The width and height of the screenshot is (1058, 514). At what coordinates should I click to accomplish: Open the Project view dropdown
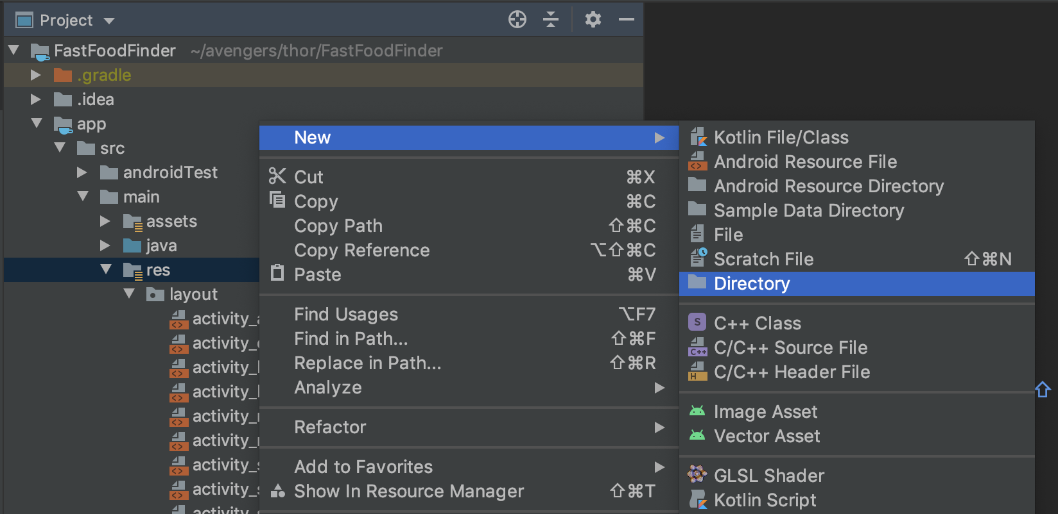point(109,21)
